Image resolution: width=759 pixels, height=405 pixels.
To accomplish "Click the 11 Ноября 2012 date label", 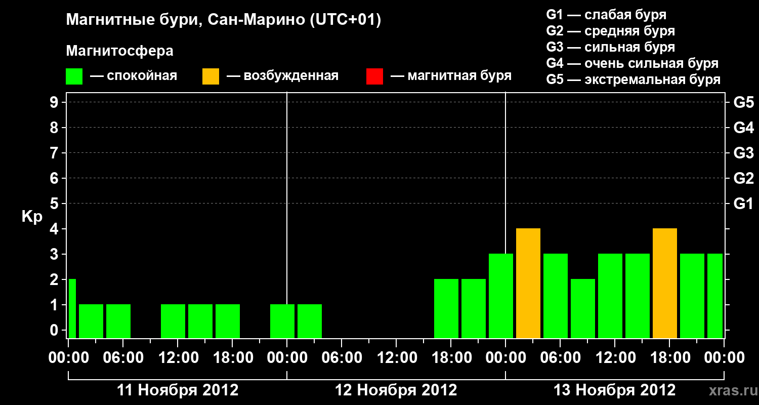I will tap(178, 390).
